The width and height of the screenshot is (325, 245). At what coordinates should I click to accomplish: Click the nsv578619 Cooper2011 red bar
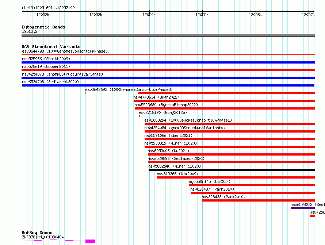pyautogui.click(x=168, y=70)
